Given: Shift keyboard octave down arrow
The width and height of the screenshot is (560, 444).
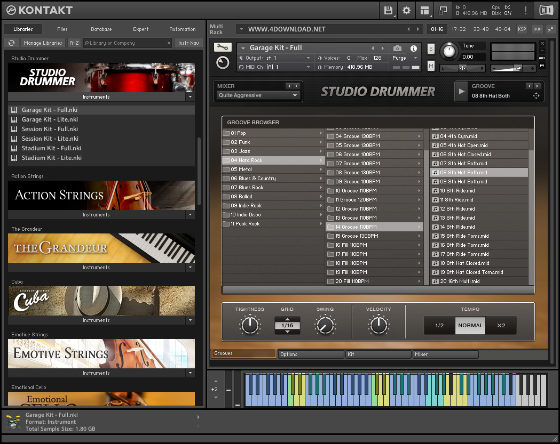Looking at the screenshot, I should pyautogui.click(x=216, y=398).
